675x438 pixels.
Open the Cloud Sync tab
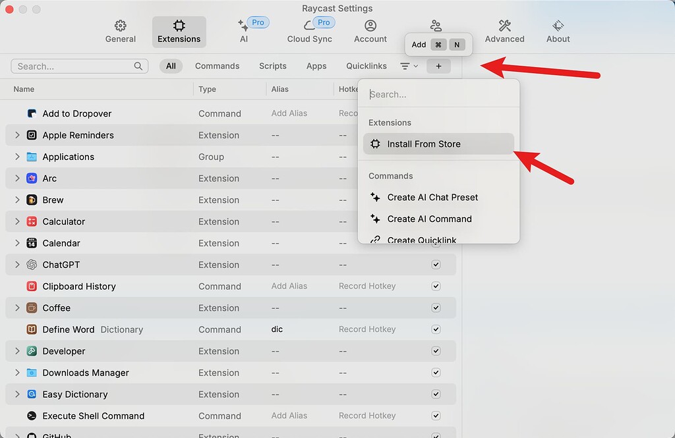pos(310,32)
